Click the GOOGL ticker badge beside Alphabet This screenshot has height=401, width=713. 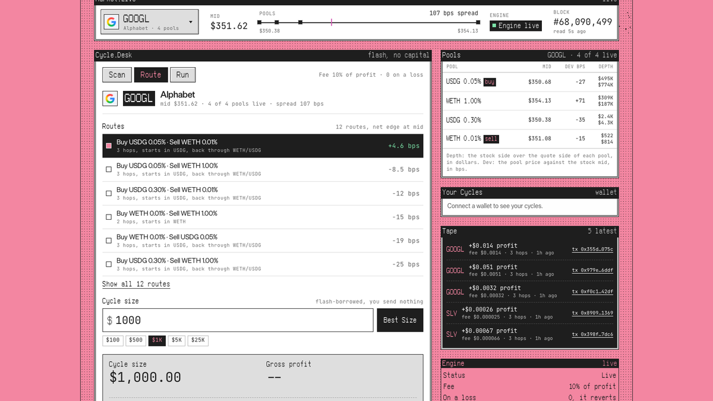pos(139,98)
